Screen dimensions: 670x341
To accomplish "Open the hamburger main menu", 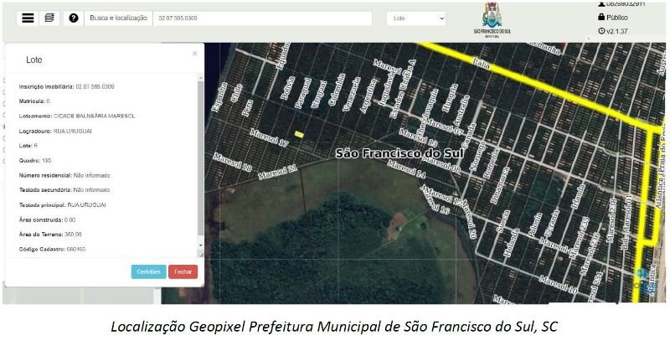I will tap(28, 18).
